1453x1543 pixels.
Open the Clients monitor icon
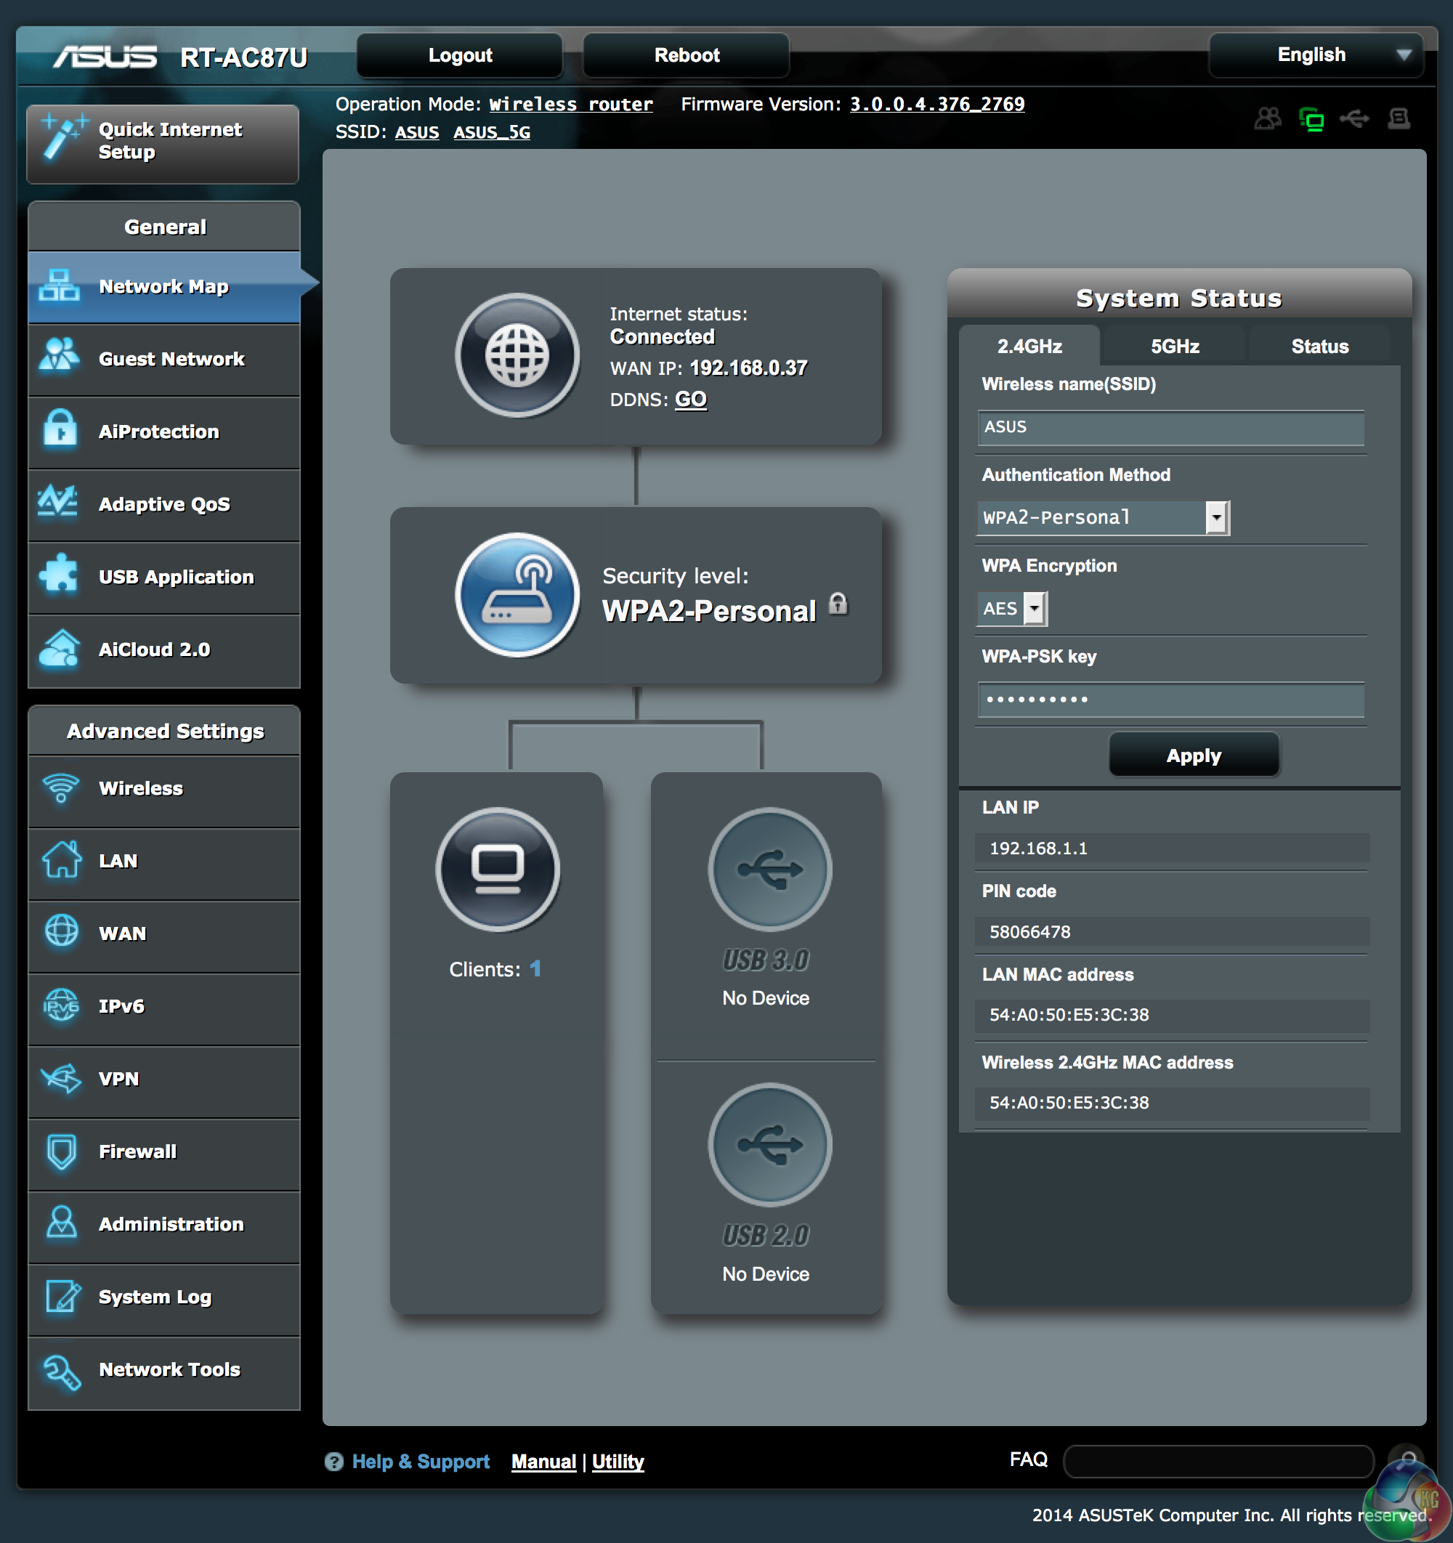(x=498, y=870)
